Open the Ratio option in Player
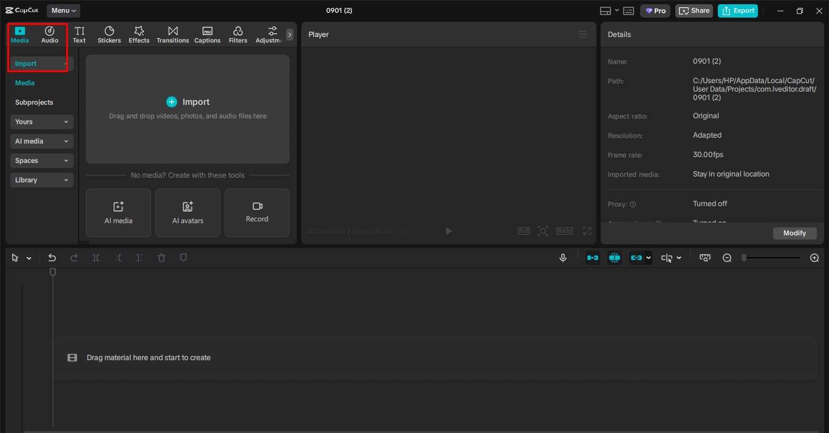Viewport: 829px width, 433px height. 564,231
